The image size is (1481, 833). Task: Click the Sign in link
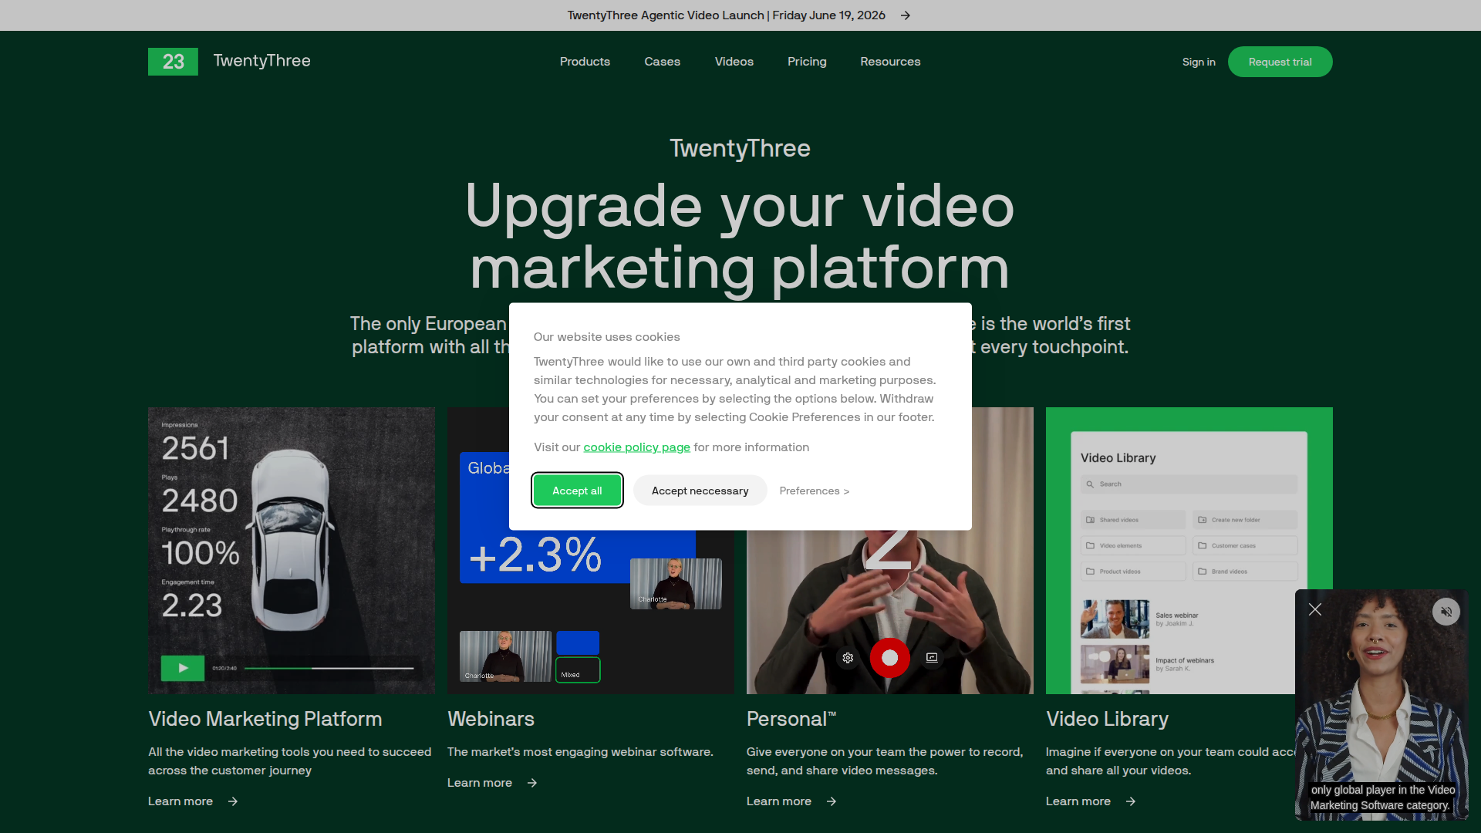tap(1199, 62)
